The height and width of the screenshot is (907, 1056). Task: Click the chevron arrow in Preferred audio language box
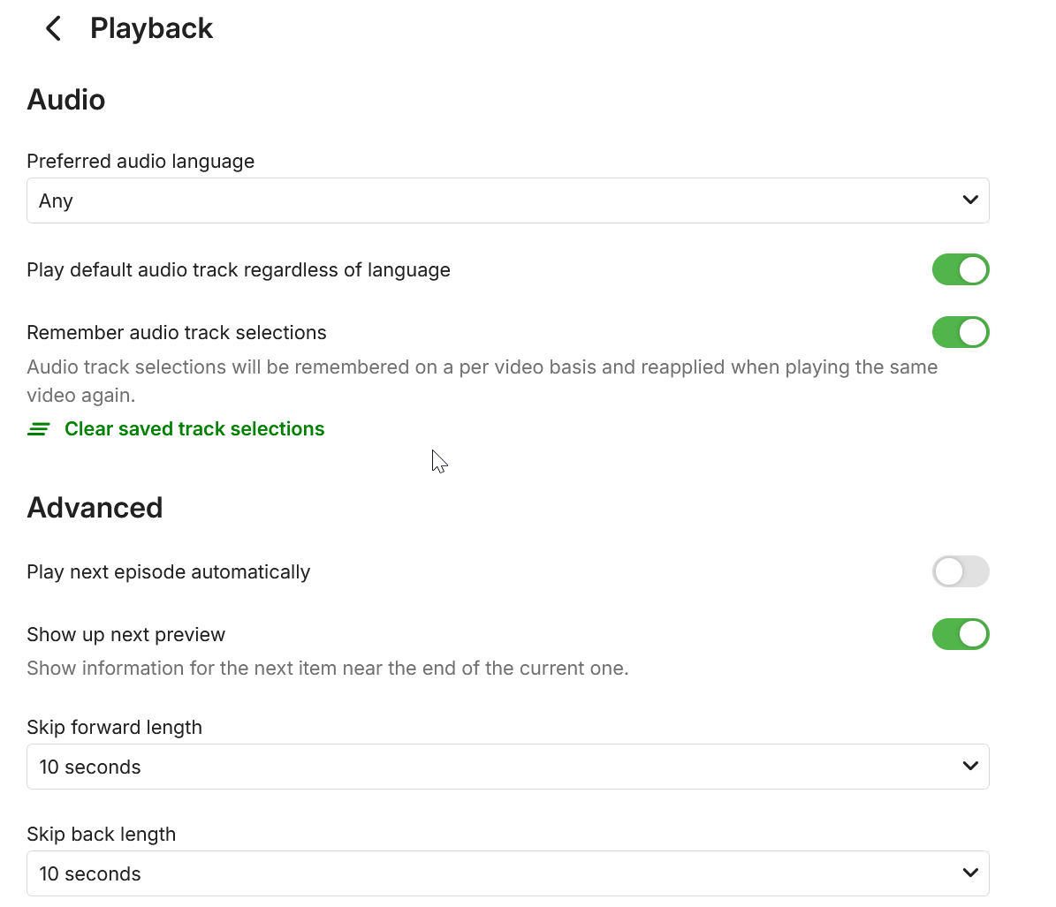[x=969, y=200]
